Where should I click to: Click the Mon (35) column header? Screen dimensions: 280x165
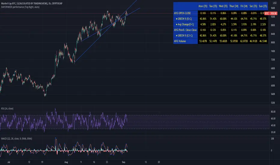[203, 6]
